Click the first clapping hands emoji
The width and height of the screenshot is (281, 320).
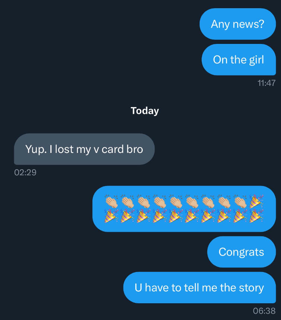(112, 201)
